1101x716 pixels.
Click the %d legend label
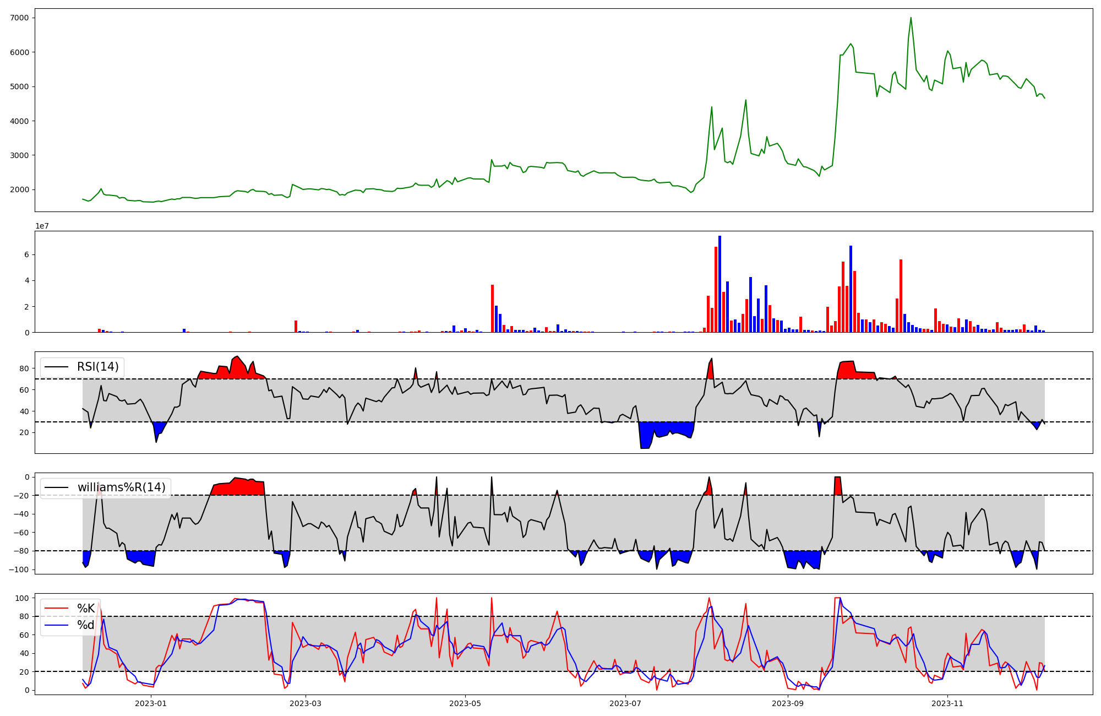coord(85,625)
